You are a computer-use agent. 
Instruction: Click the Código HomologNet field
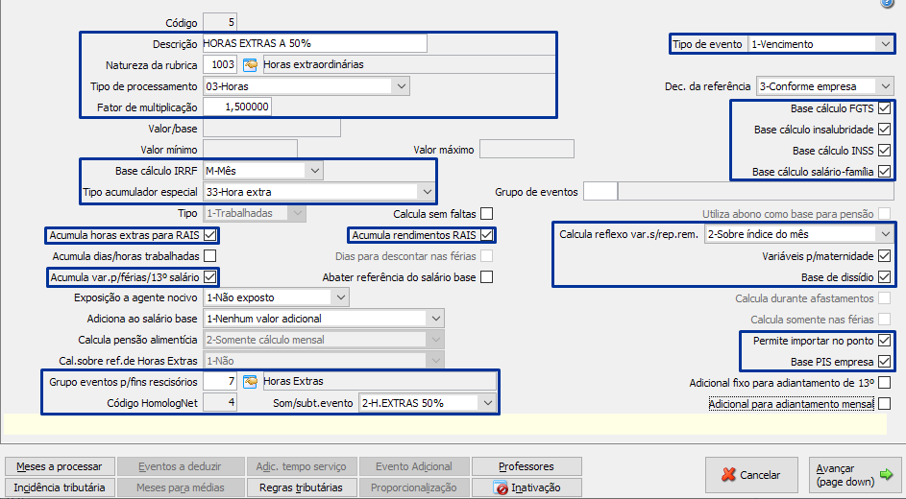coord(220,403)
